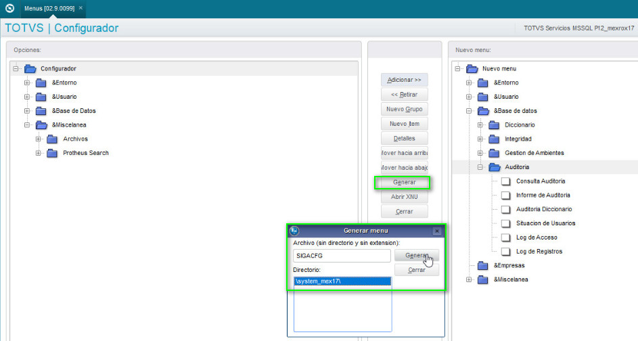The image size is (638, 341).
Task: Click the Integridad folder icon
Action: pos(494,139)
